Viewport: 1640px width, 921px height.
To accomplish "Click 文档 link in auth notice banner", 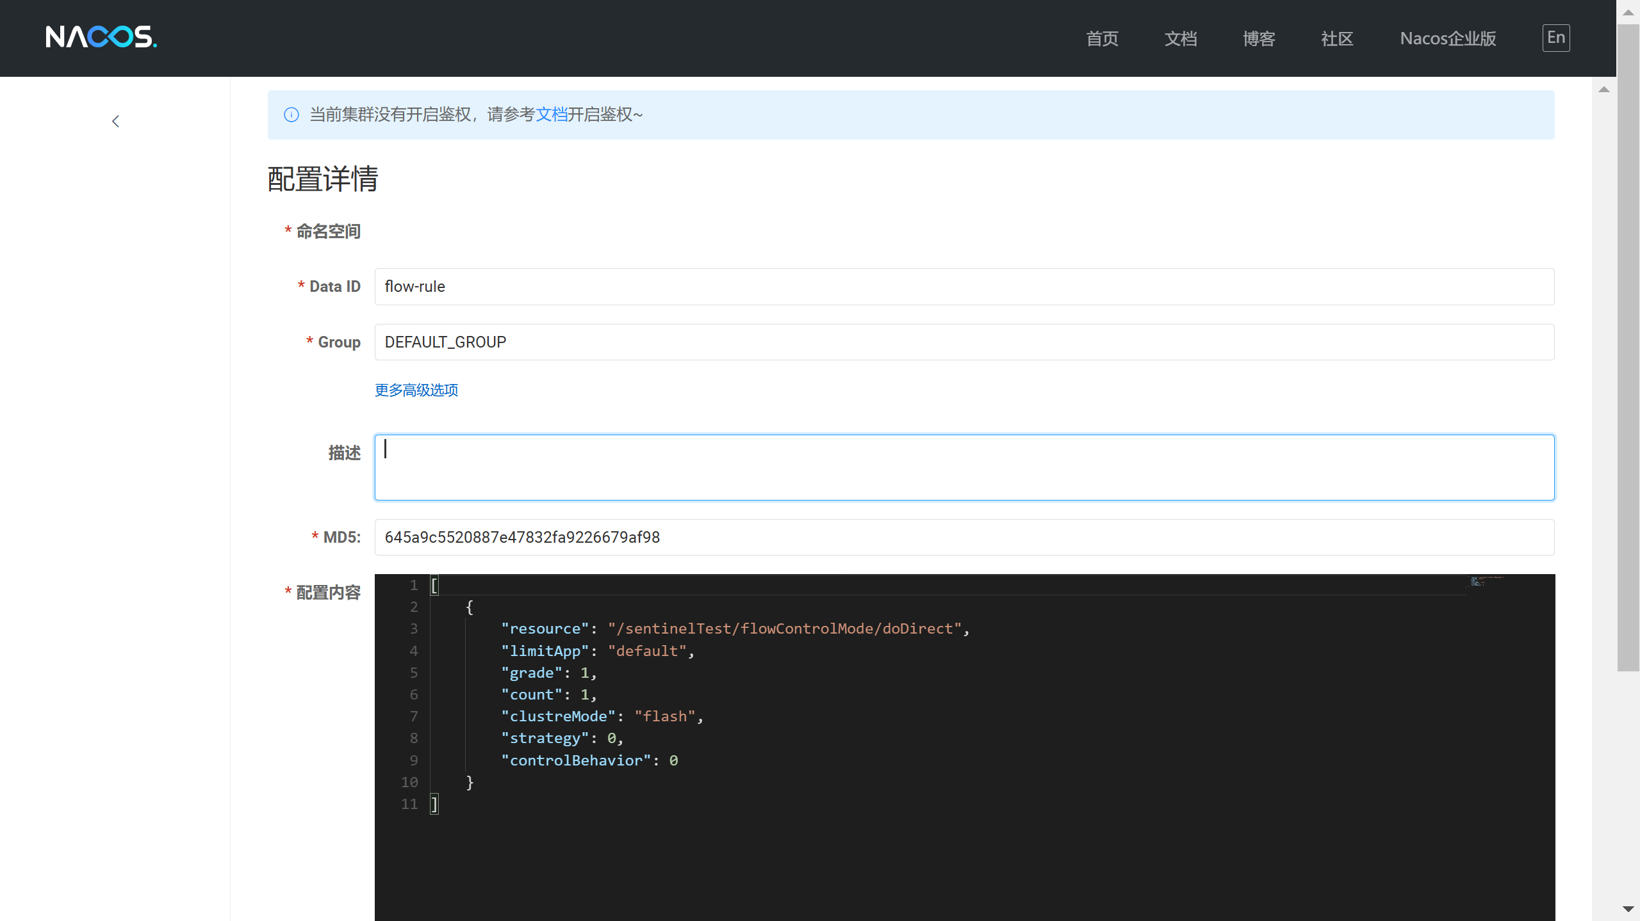I will [551, 115].
